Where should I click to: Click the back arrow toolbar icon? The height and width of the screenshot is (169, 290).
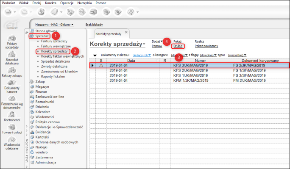tap(8, 12)
